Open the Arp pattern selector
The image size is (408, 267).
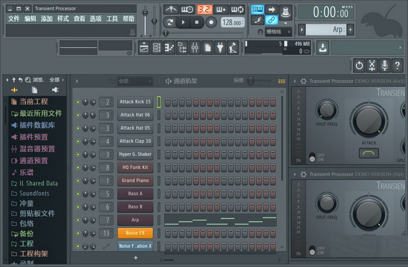(326, 29)
